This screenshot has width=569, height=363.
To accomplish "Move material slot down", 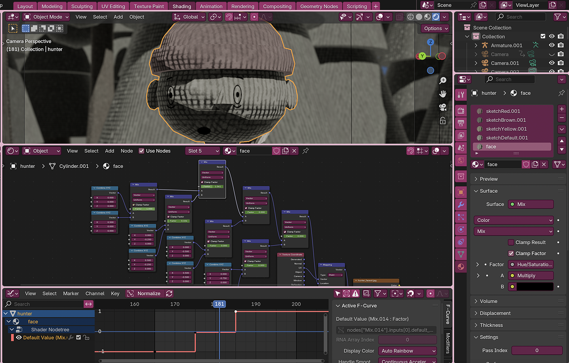I will pyautogui.click(x=562, y=149).
